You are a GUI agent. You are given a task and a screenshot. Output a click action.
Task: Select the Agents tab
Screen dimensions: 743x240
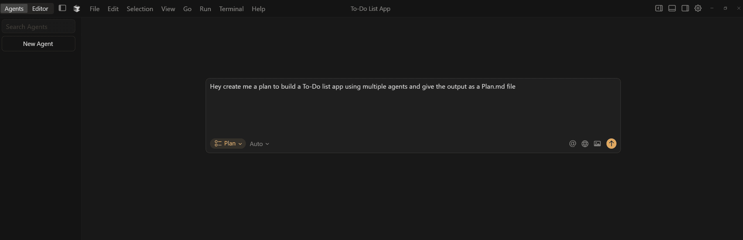coord(14,8)
